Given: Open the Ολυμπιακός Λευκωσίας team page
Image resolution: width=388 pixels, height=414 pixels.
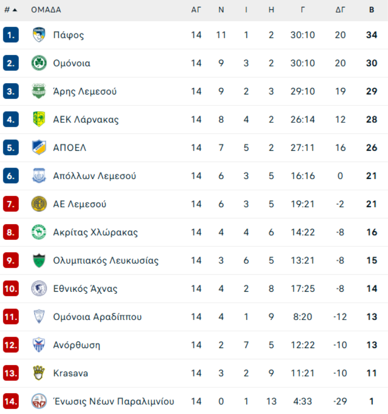Looking at the screenshot, I should [106, 261].
